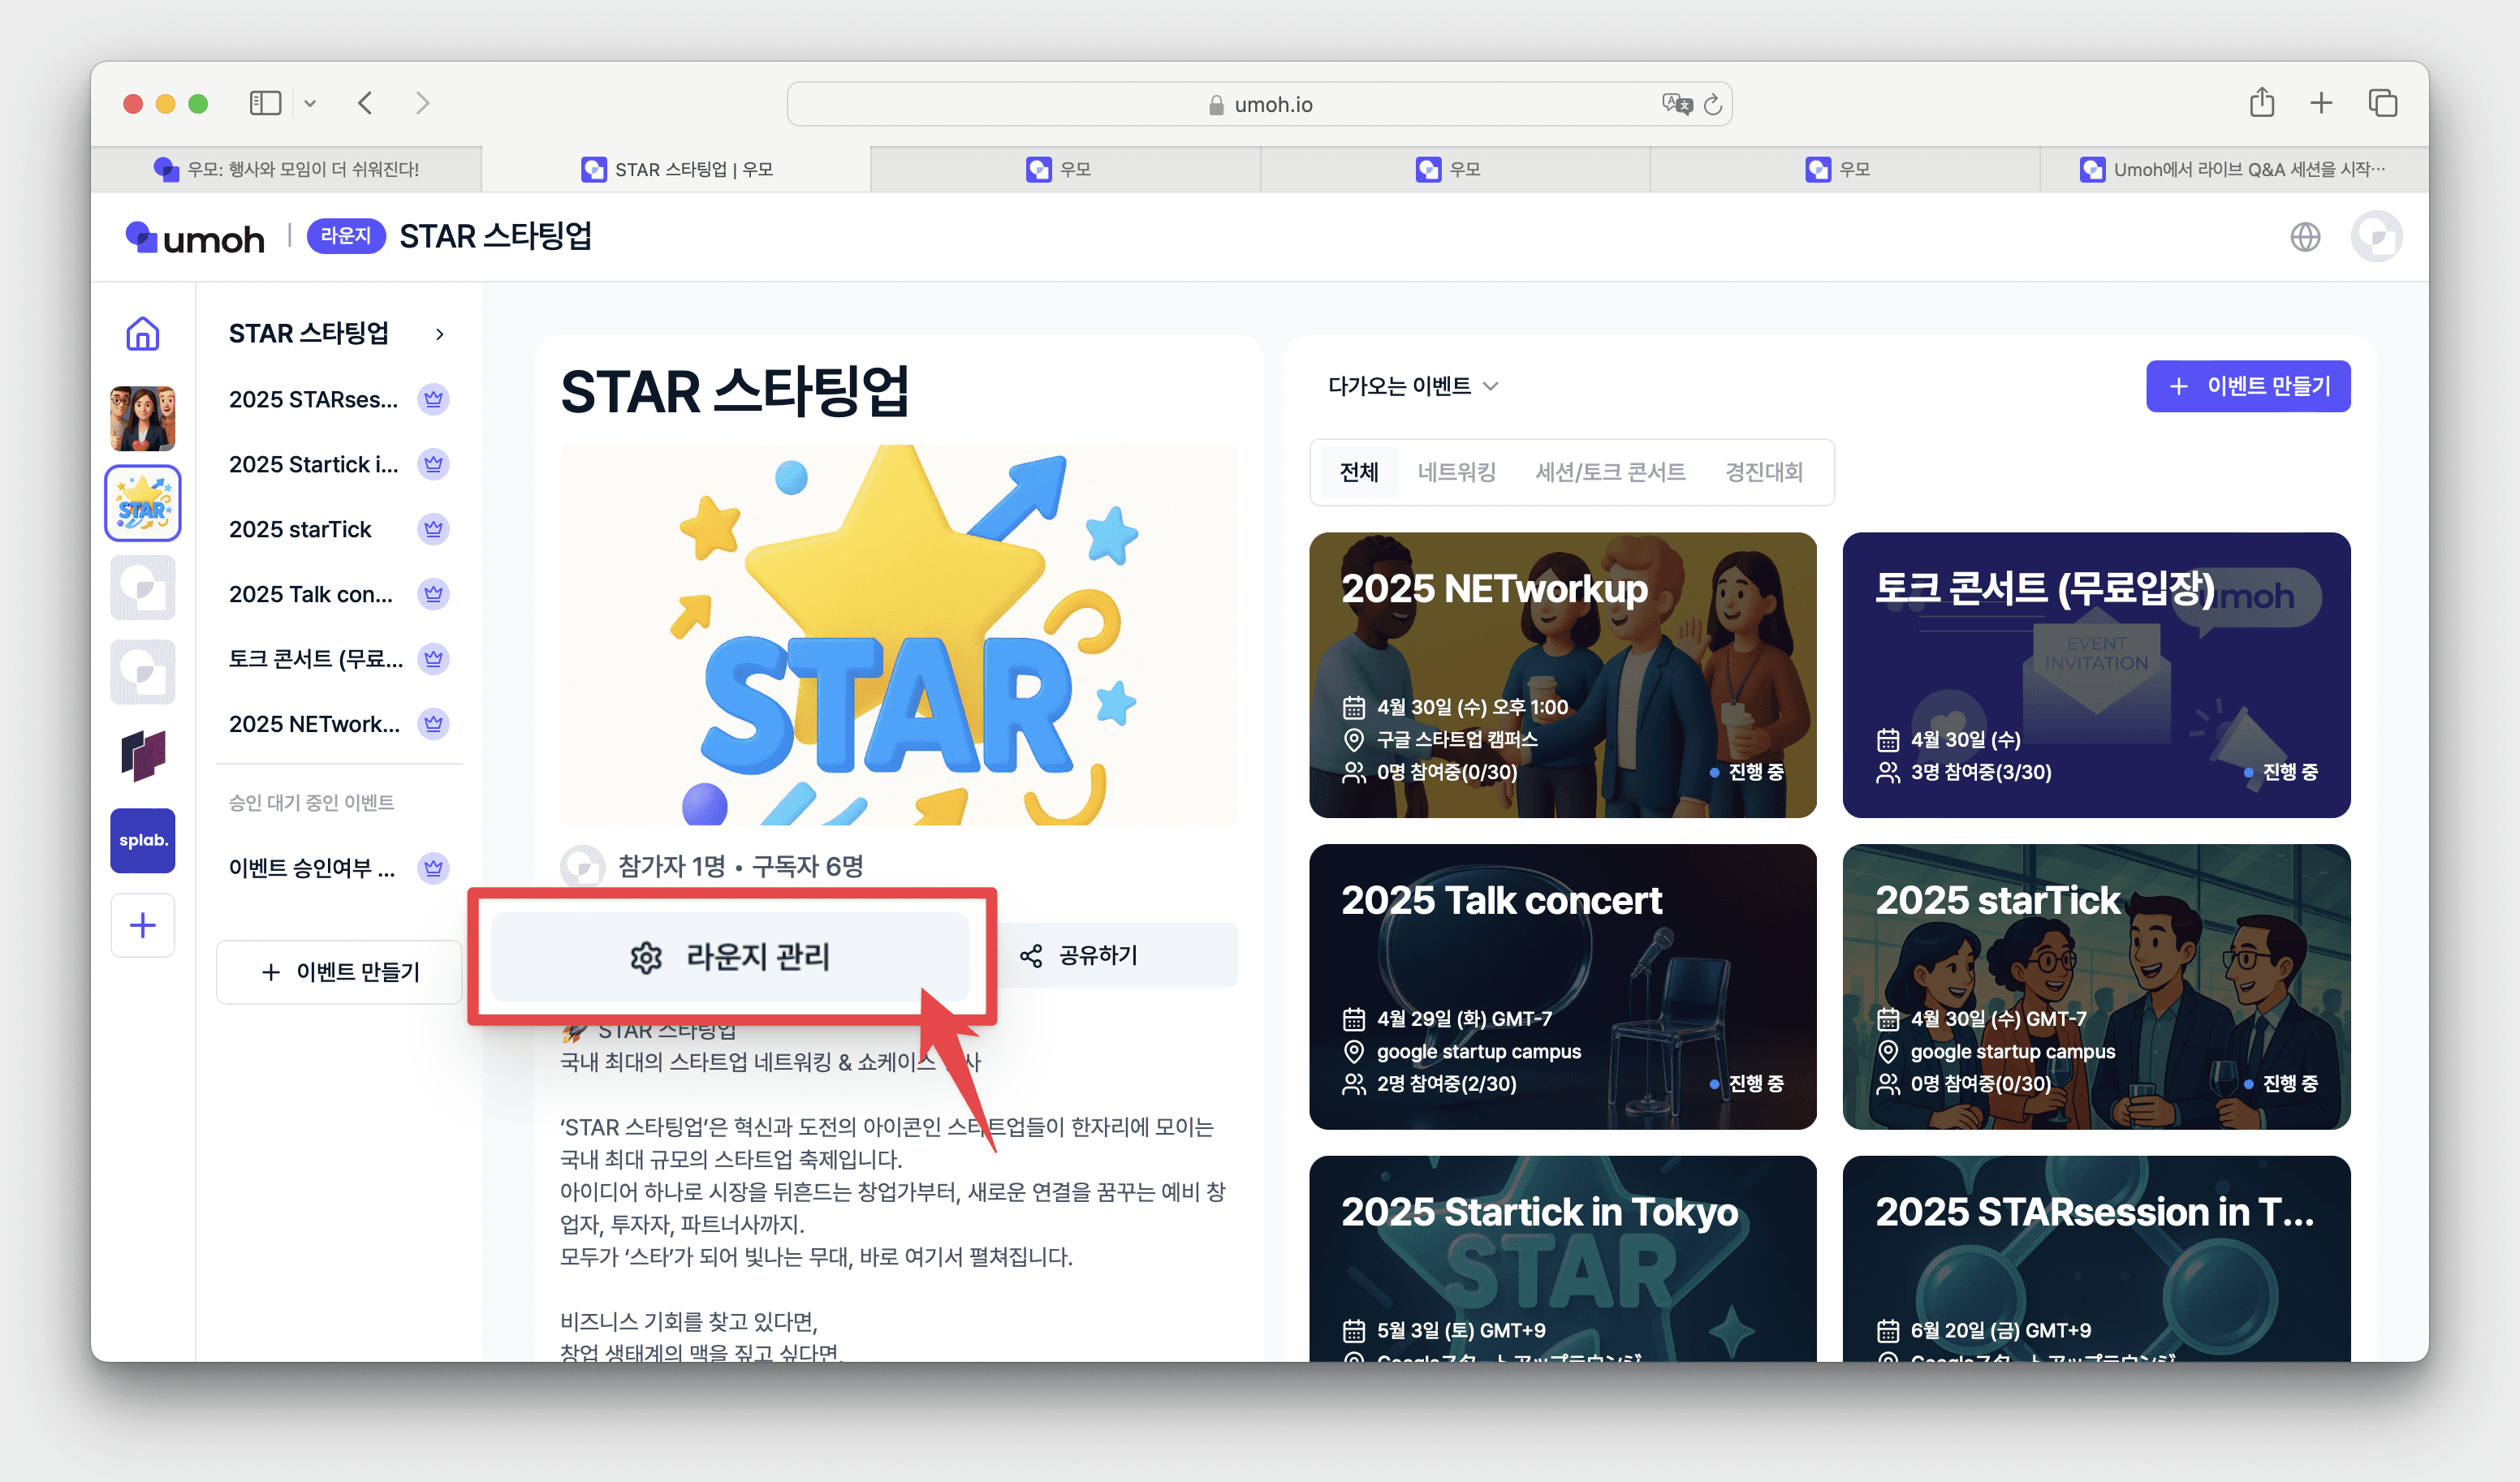Click crown icon next to 2025 starTick
The image size is (2520, 1482).
[x=433, y=529]
